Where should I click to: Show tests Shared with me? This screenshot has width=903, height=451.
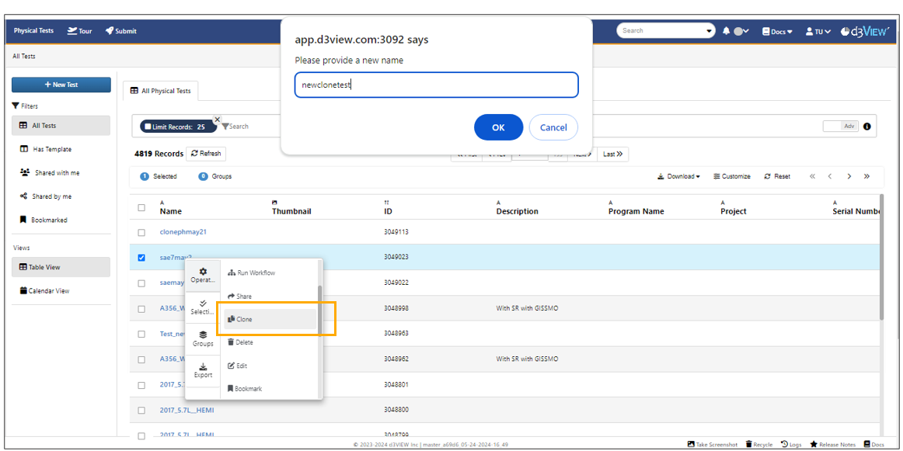pos(61,172)
